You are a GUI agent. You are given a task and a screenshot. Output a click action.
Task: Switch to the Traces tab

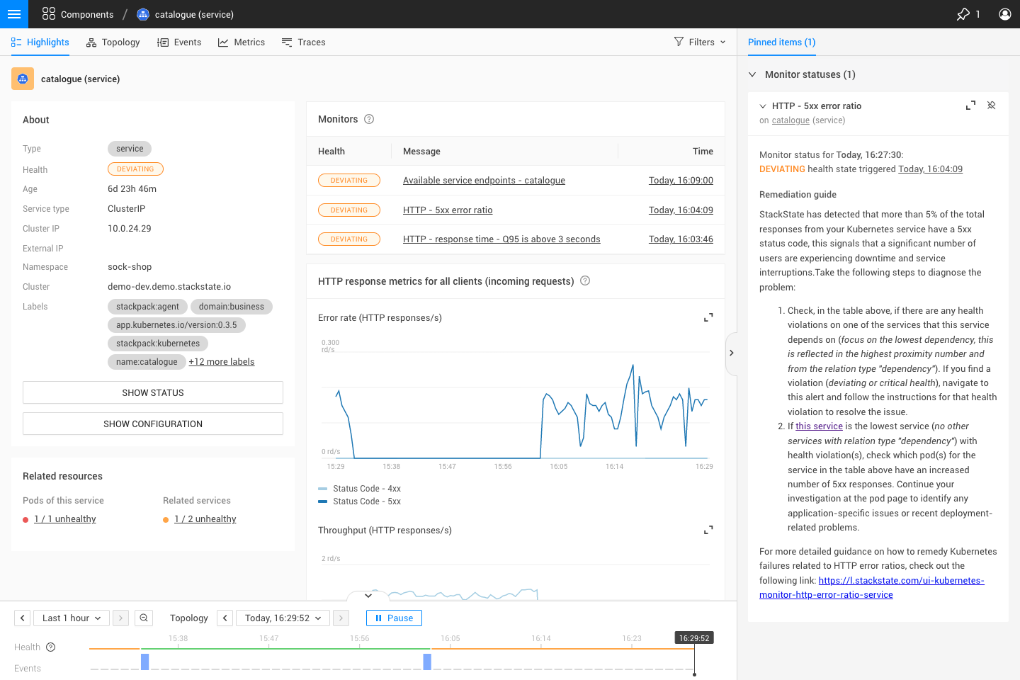point(303,42)
